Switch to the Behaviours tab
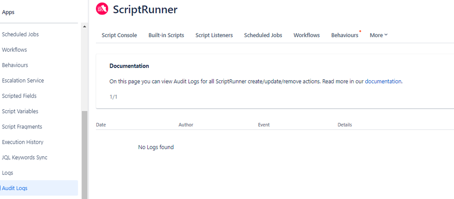 point(344,35)
